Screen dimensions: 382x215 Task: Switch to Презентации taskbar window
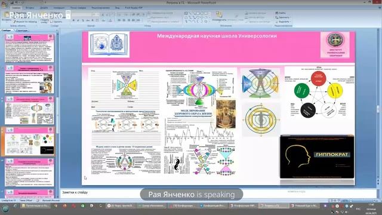(x=36, y=205)
